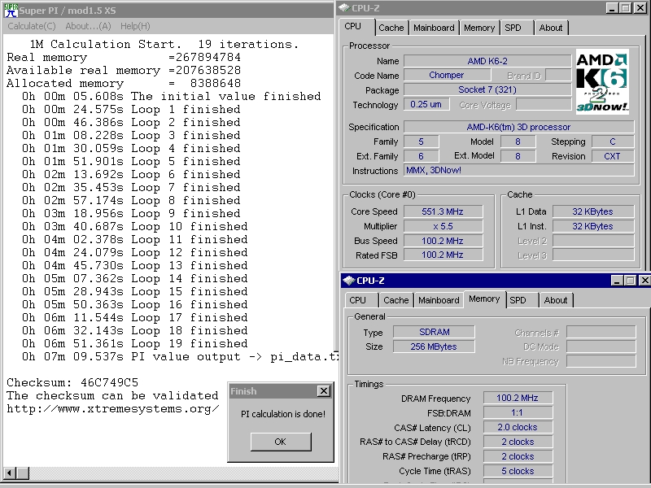The height and width of the screenshot is (488, 651).
Task: Click OK in the Finish dialog
Action: (x=281, y=442)
